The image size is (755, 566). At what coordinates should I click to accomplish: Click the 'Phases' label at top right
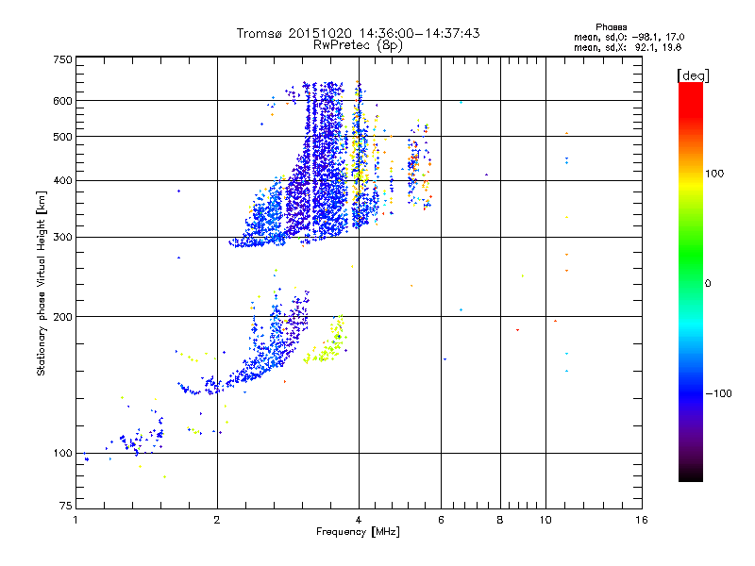pos(611,27)
